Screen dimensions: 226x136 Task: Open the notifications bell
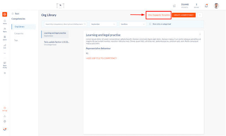point(206,6)
